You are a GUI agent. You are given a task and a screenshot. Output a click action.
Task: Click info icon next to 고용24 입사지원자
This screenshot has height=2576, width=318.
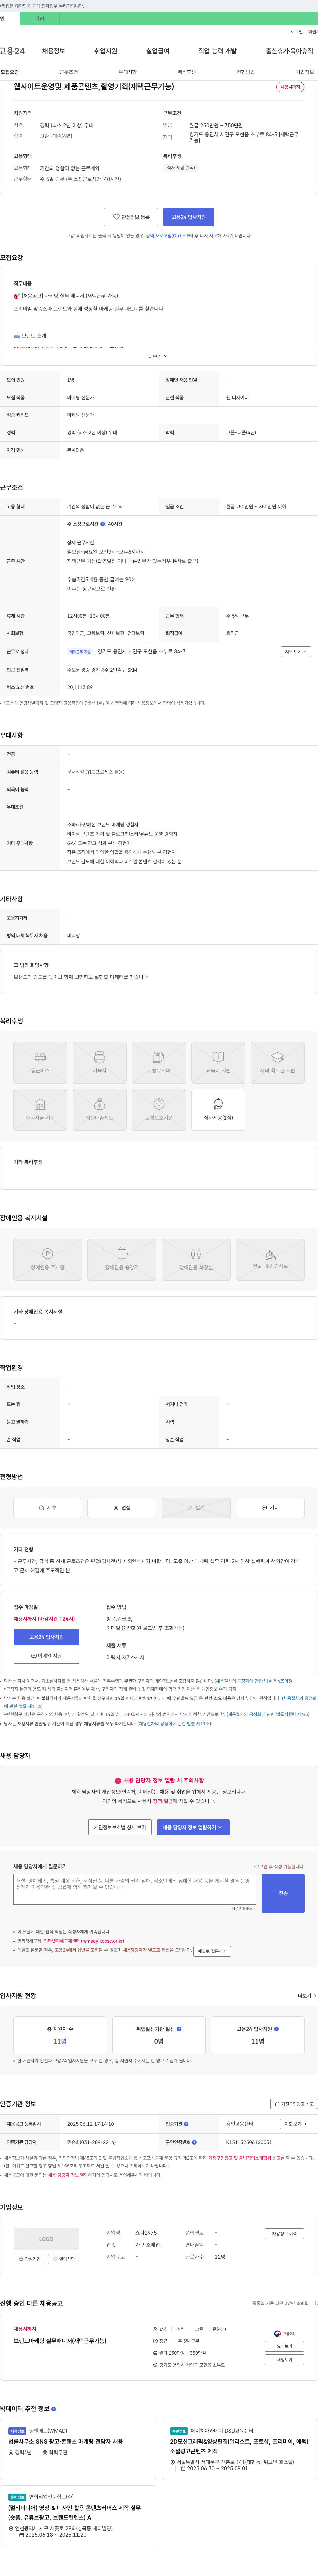click(x=276, y=2029)
